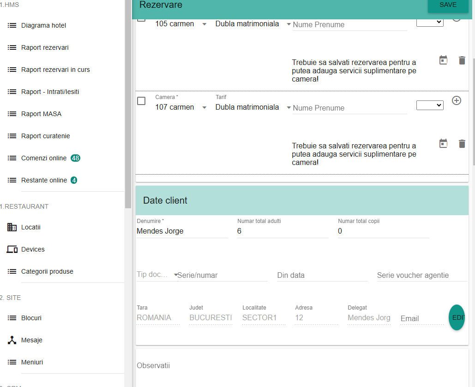
Task: Click Serie/numar input field
Action: tap(222, 275)
